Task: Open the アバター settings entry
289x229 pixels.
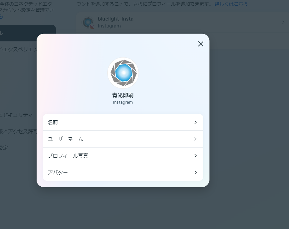Action: pos(123,172)
